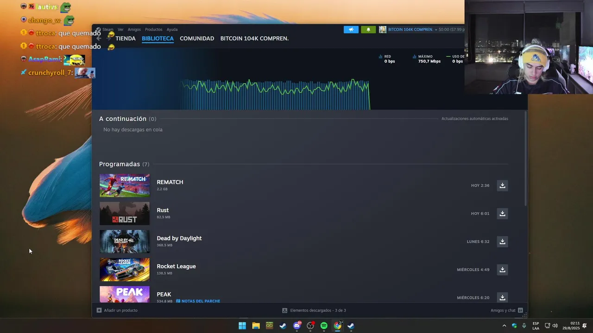Open the Steam menu in menu bar
593x333 pixels.
click(x=107, y=30)
